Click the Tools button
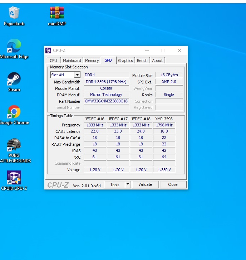This screenshot has width=246, height=260. click(x=115, y=184)
